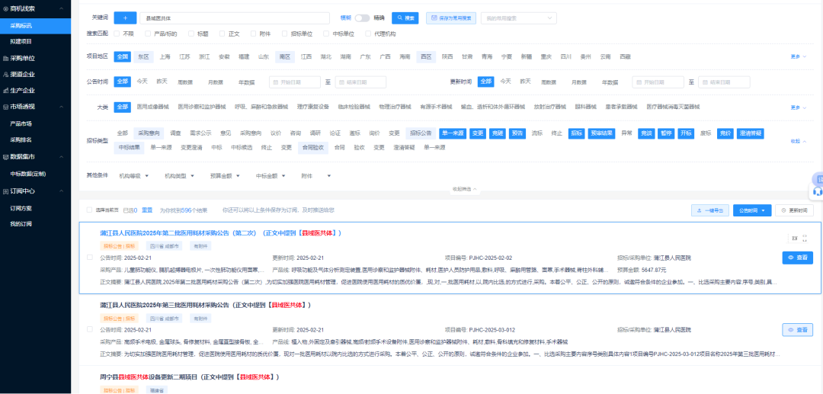The width and height of the screenshot is (823, 394).
Task: Tick the 选择当前页 checkbox
Action: [89, 210]
